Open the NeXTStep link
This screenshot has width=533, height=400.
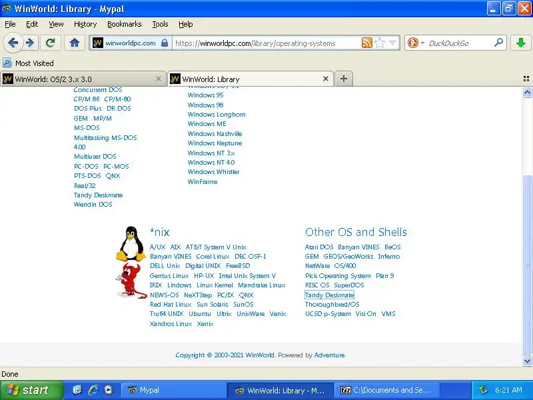point(198,295)
